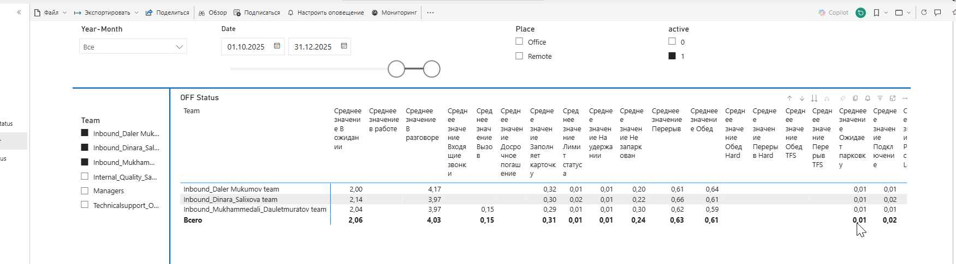This screenshot has height=264, width=956.
Task: Open the Copilot pane
Action: (833, 13)
